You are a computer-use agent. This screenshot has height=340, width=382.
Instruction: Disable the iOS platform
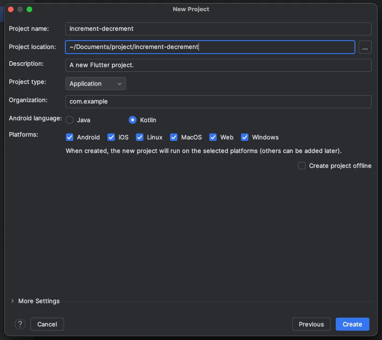(x=111, y=137)
